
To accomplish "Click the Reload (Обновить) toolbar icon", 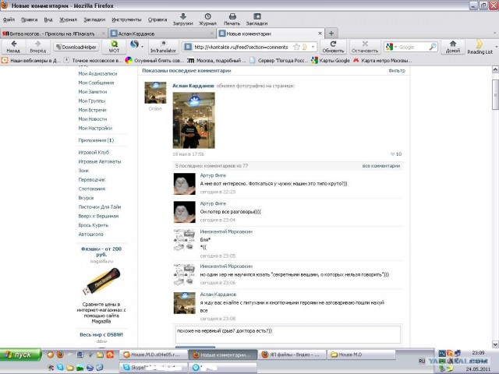I will click(333, 44).
